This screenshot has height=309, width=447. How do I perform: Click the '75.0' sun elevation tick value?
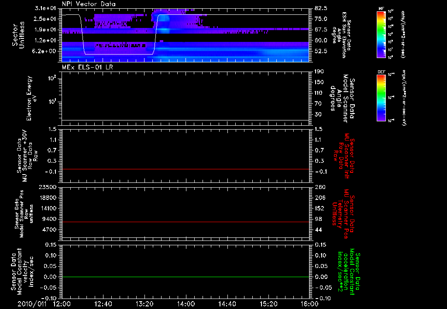(321, 19)
